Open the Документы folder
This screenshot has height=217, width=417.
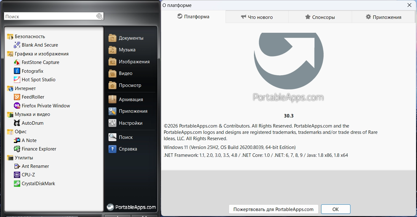(126, 38)
